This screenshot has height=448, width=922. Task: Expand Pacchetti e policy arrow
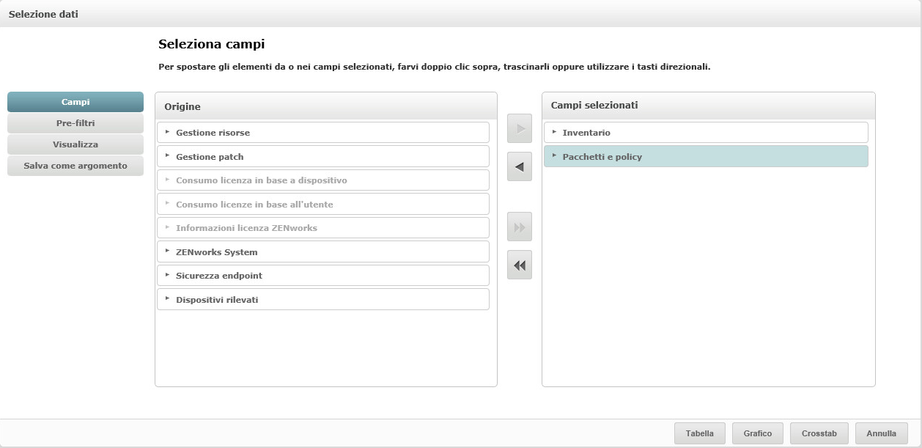554,156
